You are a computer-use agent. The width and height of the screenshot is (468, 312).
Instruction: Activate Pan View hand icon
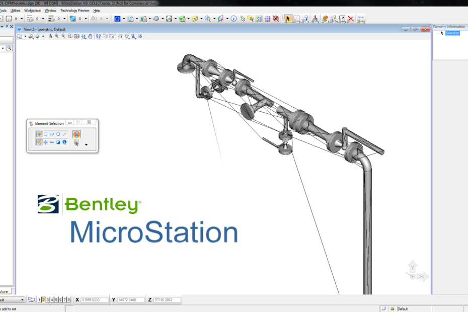pyautogui.click(x=90, y=36)
